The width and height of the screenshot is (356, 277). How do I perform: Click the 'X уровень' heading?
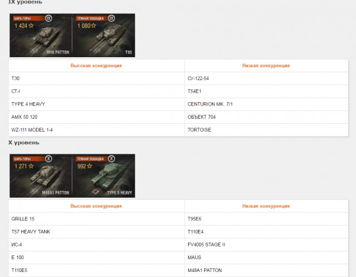coord(24,143)
